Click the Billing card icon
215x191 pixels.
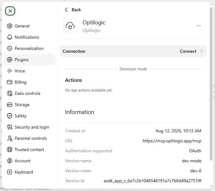pyautogui.click(x=10, y=82)
